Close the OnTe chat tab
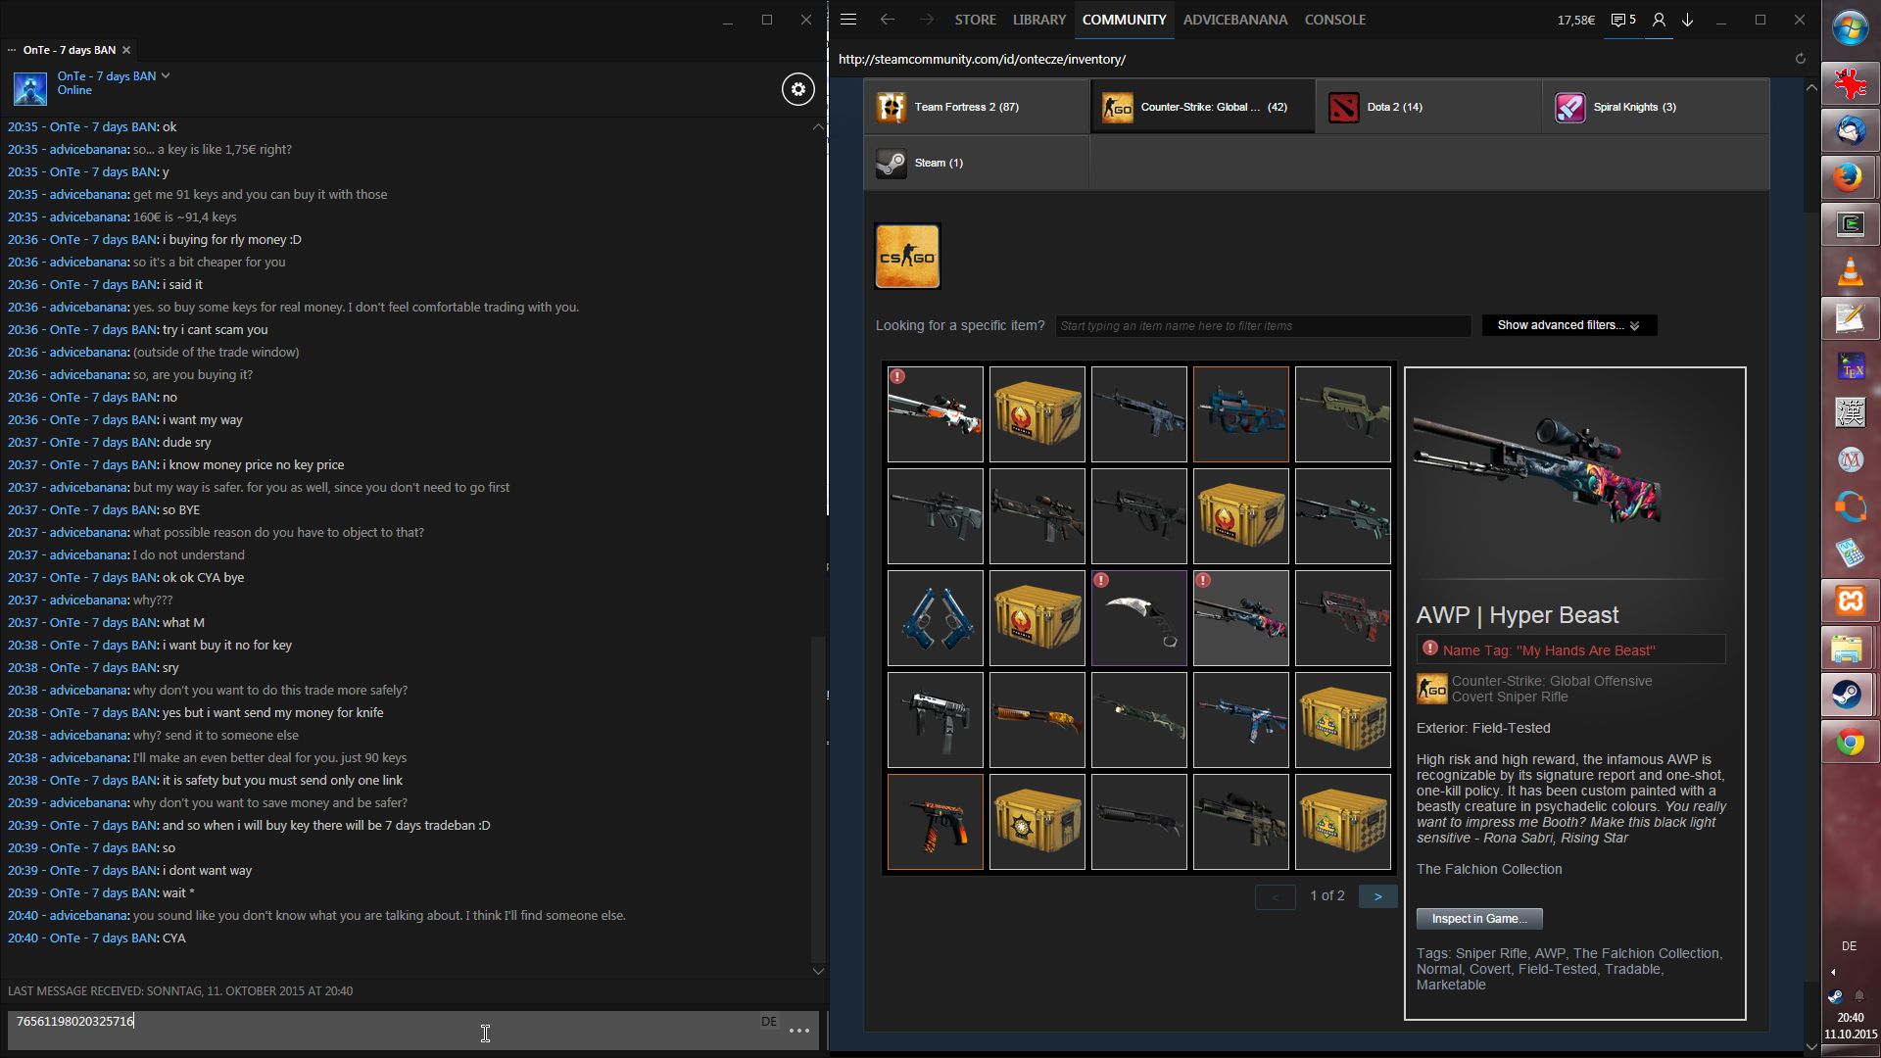Screen dimensions: 1881x1058 pos(126,50)
